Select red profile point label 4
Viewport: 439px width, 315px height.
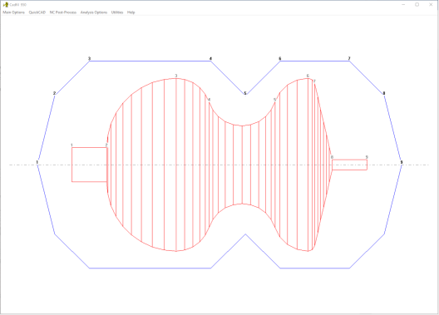210,100
